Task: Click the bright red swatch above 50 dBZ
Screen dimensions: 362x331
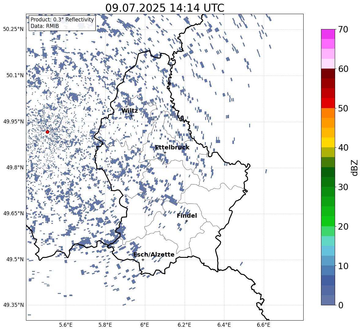Action: click(328, 103)
